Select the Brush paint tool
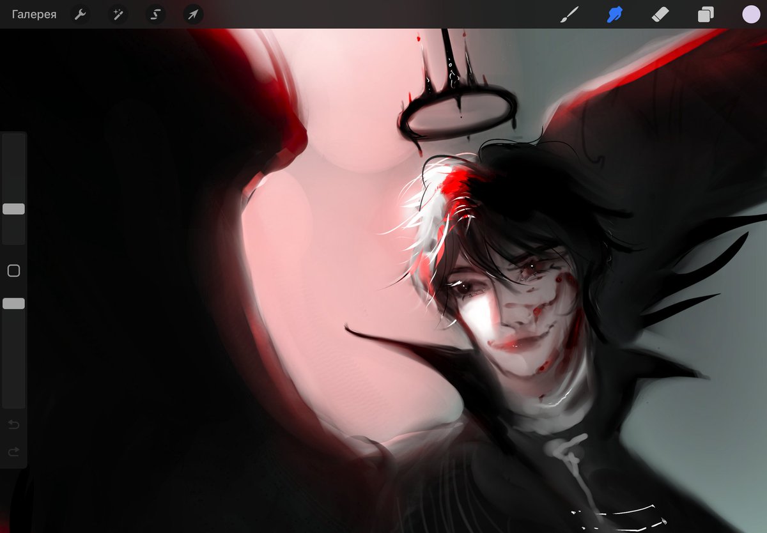This screenshot has width=767, height=533. [569, 14]
